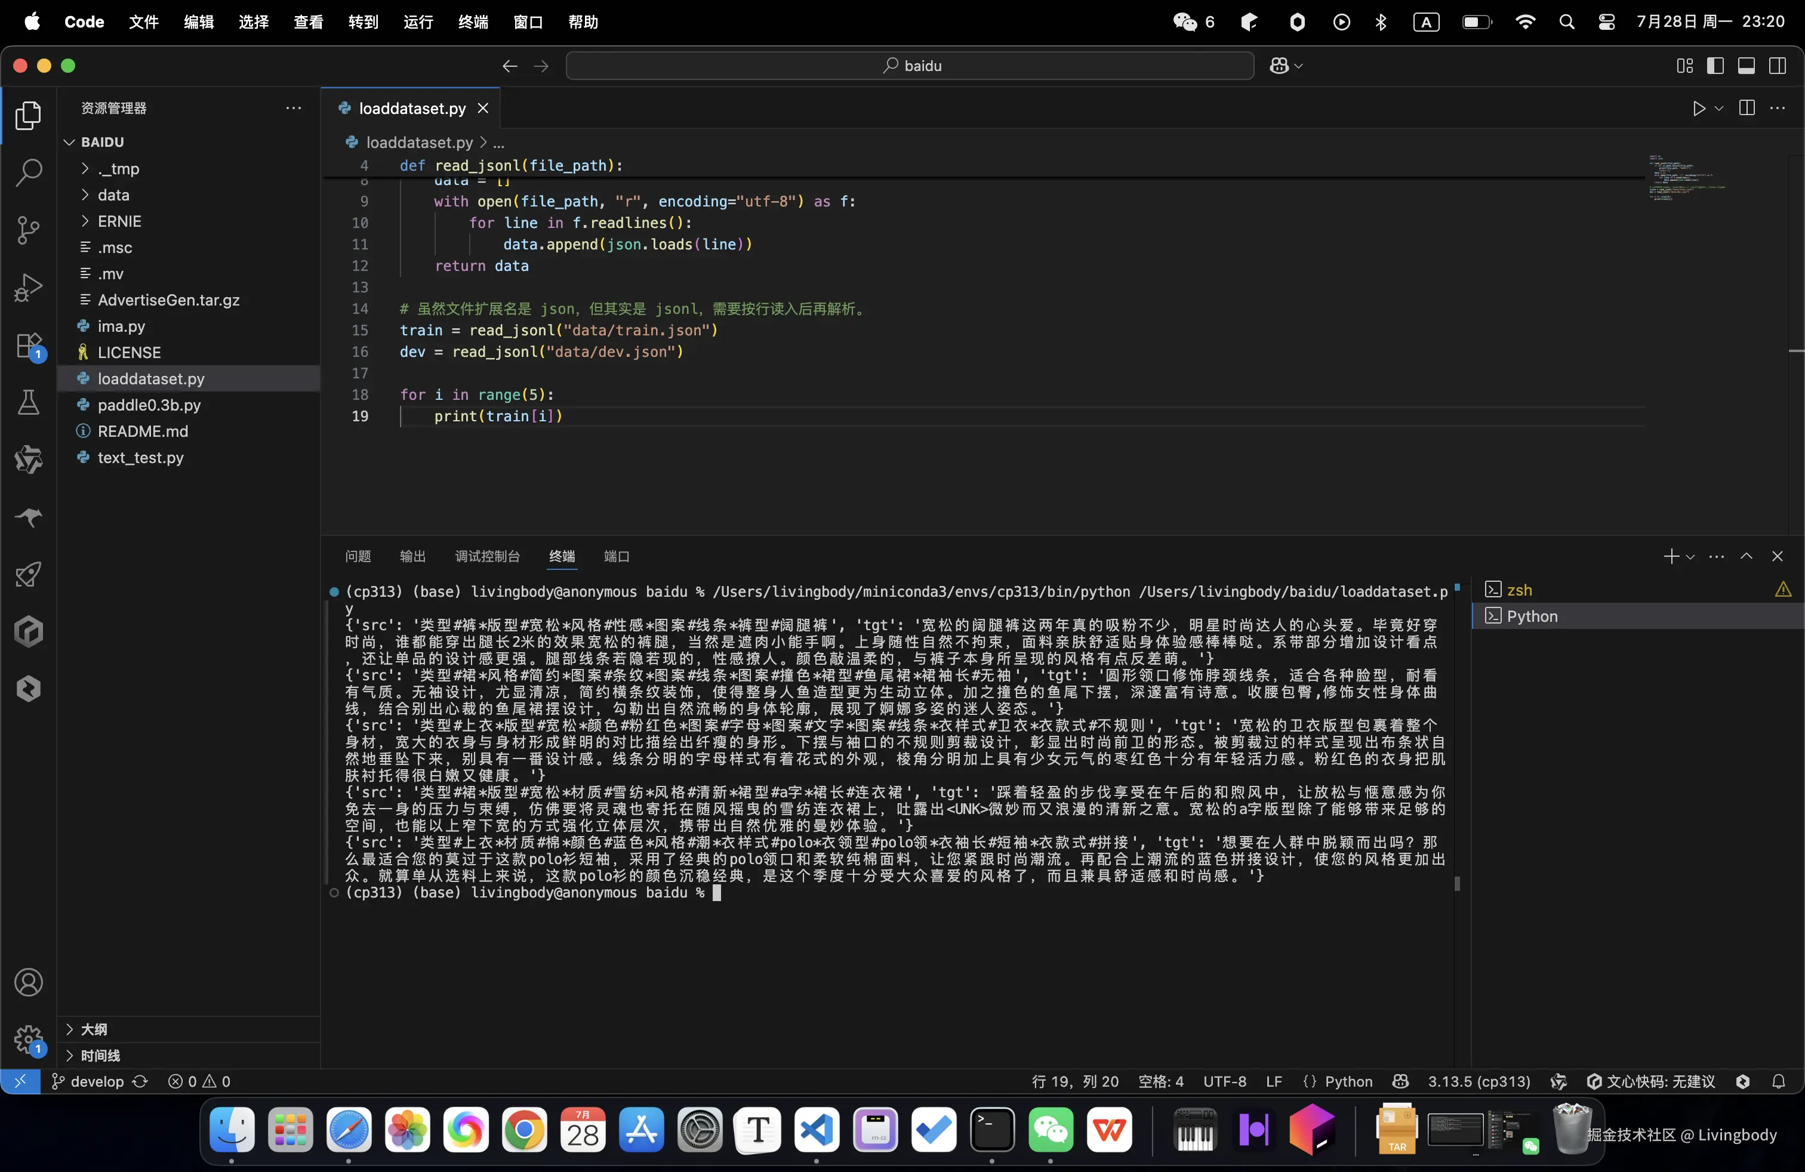Click the editor minimap code overview
Image resolution: width=1805 pixels, height=1172 pixels.
(x=1687, y=177)
